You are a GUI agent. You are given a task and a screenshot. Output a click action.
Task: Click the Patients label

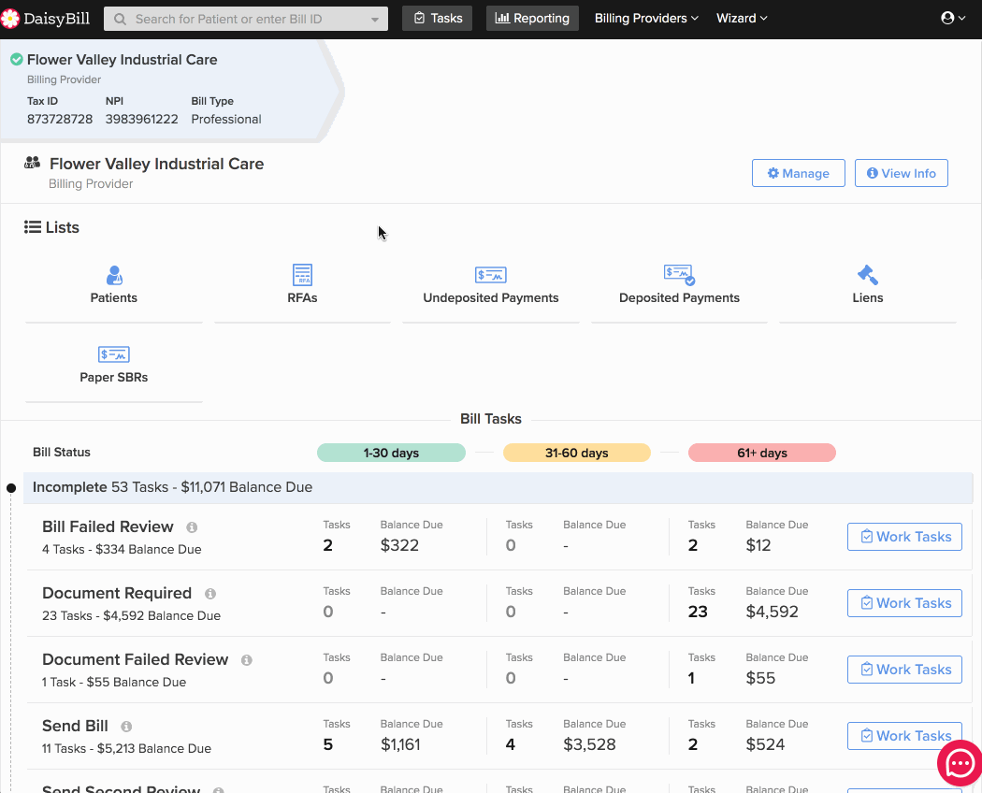[x=114, y=298]
